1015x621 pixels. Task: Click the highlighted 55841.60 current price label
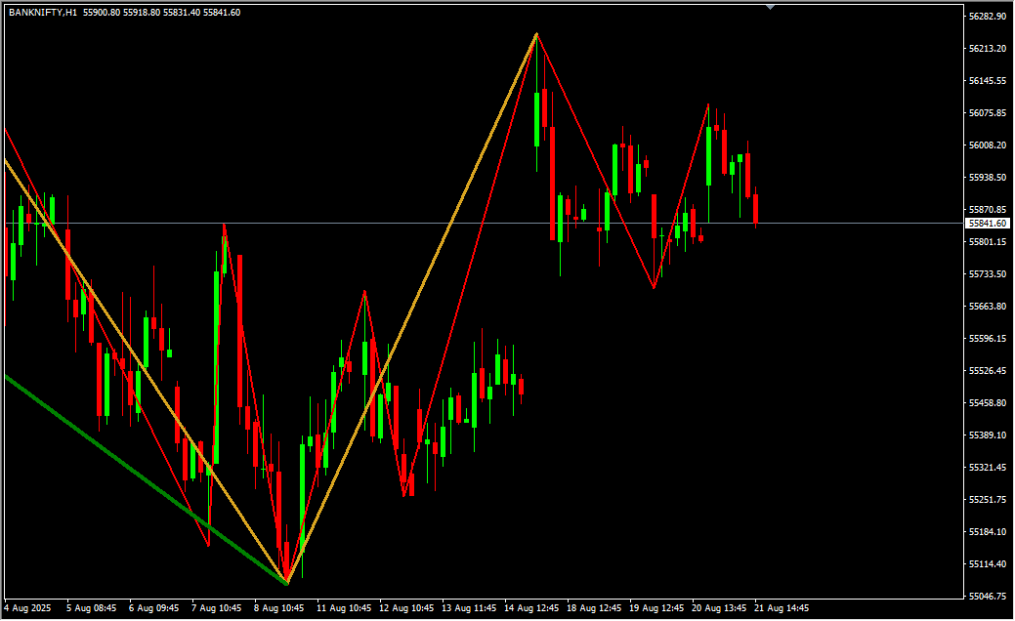987,224
